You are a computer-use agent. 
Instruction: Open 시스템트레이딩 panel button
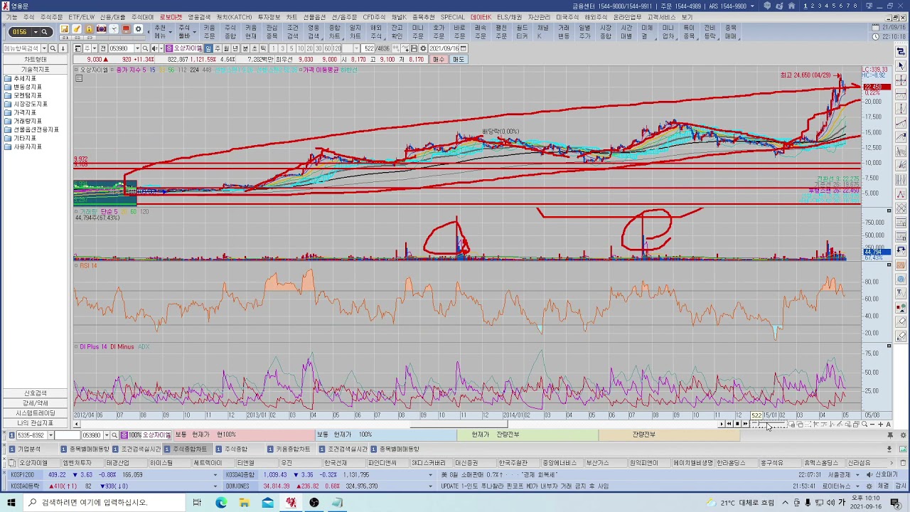tap(36, 413)
